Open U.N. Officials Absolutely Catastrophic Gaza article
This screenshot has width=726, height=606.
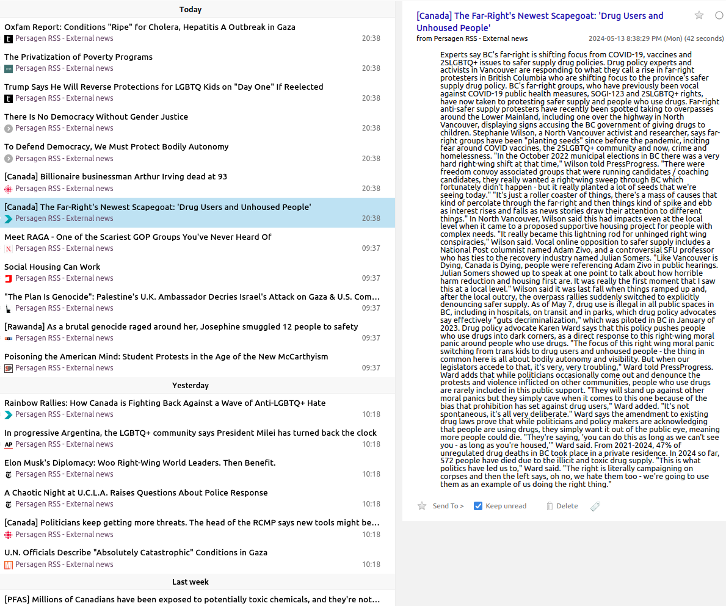tap(197, 558)
